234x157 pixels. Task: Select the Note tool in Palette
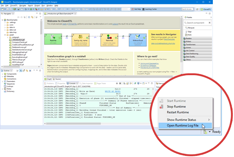click(x=188, y=35)
